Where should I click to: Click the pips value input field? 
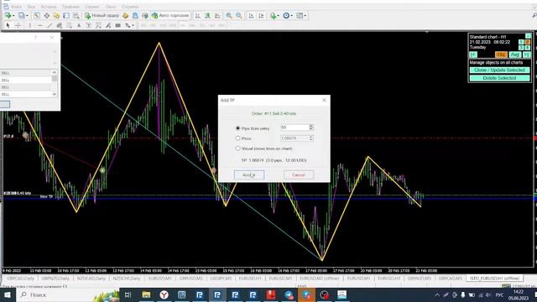click(x=295, y=128)
